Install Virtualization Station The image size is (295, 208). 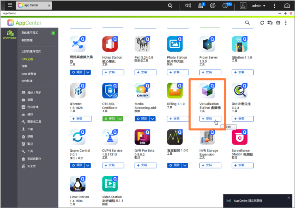point(210,119)
